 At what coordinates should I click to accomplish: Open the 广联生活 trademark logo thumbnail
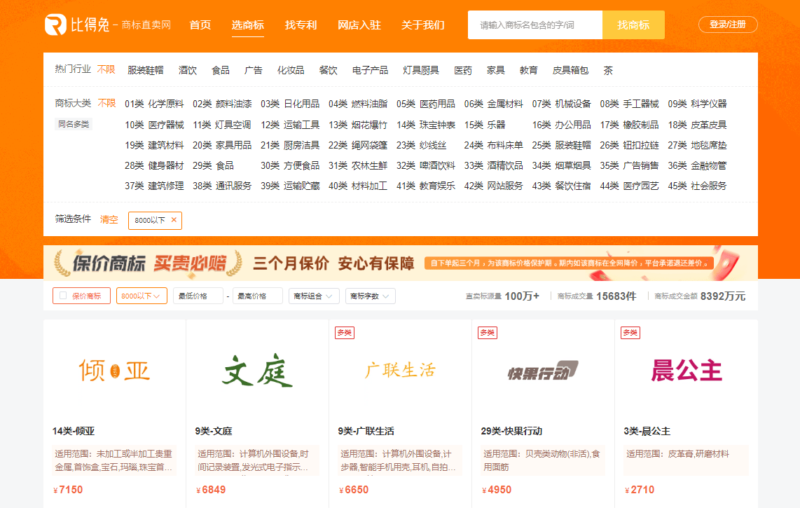point(400,371)
